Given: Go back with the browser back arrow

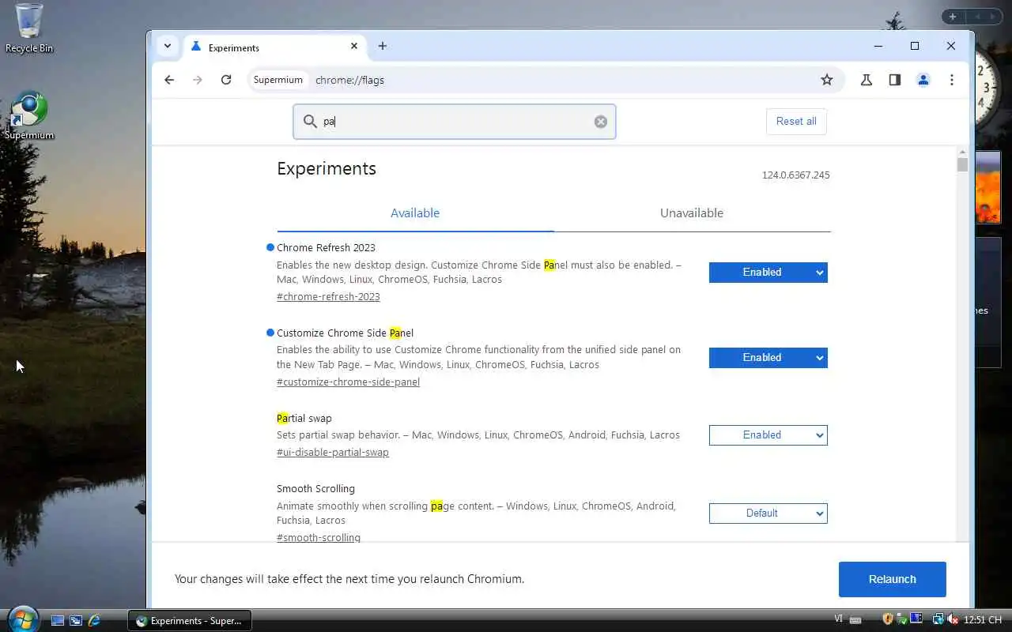Looking at the screenshot, I should (169, 80).
